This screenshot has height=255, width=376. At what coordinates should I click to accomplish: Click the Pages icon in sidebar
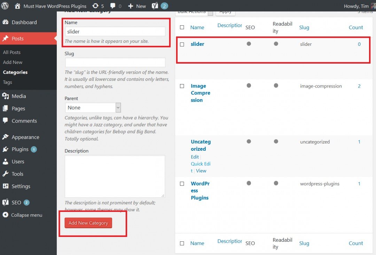tap(6, 108)
